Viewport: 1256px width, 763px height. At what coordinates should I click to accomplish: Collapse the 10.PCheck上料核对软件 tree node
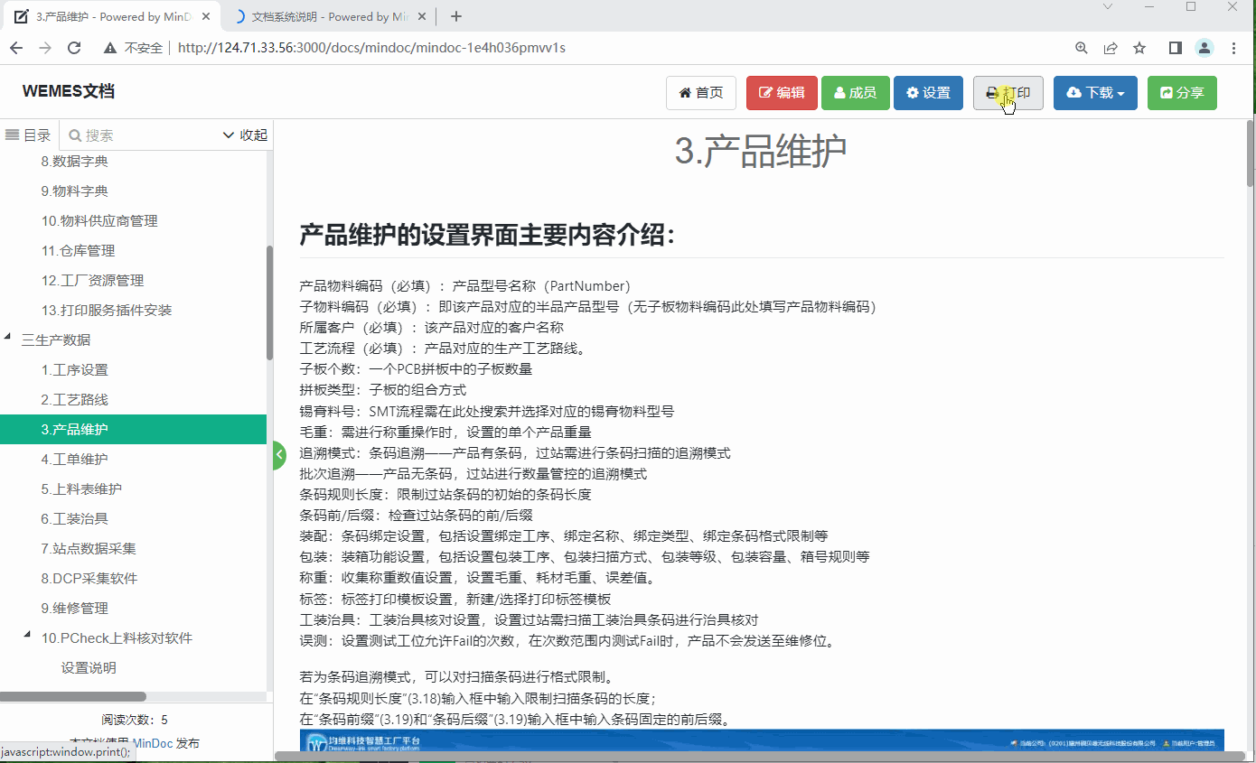[27, 636]
